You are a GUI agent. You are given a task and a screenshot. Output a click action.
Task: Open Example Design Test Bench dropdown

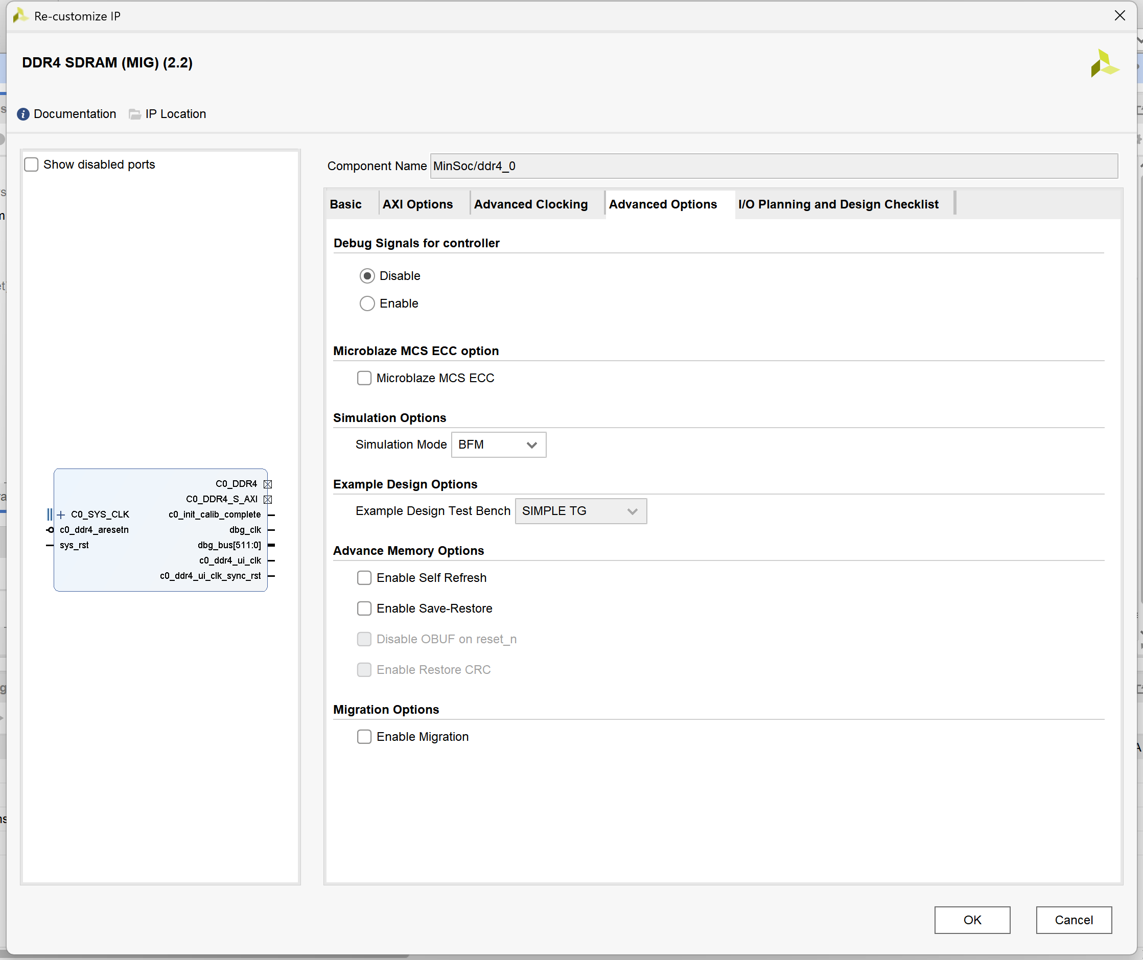(x=581, y=511)
